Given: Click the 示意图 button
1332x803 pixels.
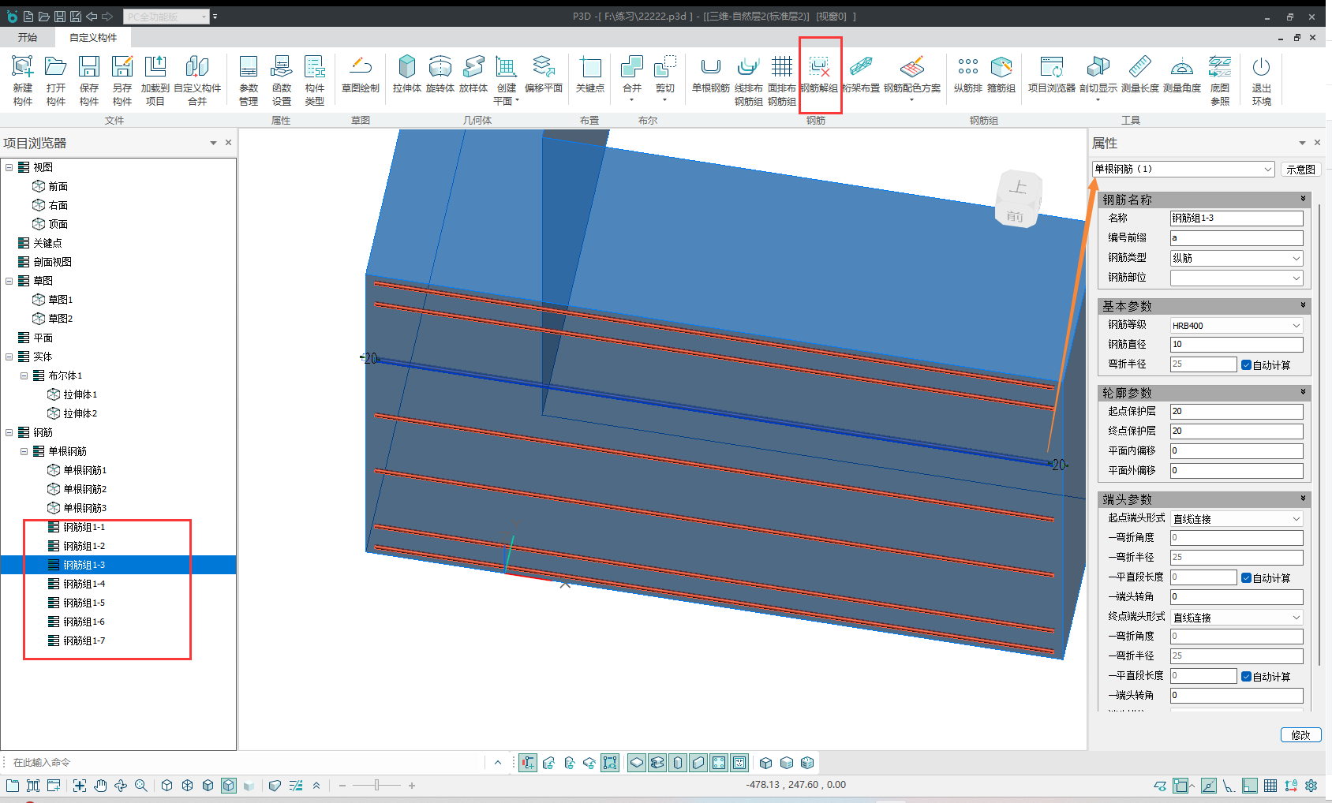Looking at the screenshot, I should 1300,170.
